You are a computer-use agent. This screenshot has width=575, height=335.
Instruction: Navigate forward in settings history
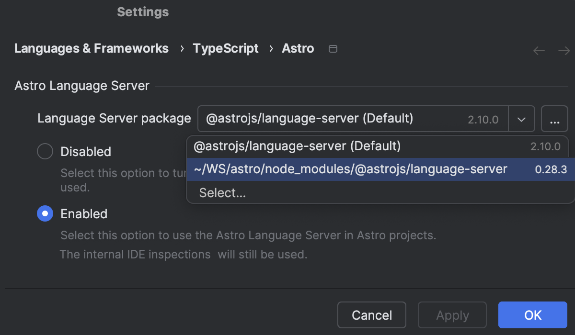click(x=563, y=50)
